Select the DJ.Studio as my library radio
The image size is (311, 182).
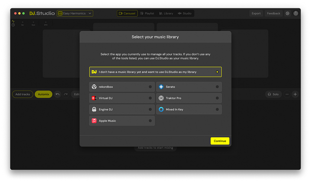217,72
